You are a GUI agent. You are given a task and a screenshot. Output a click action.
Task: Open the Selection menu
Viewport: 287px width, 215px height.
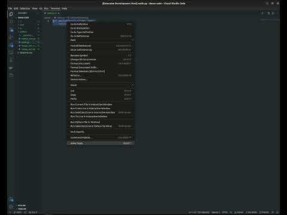click(25, 8)
